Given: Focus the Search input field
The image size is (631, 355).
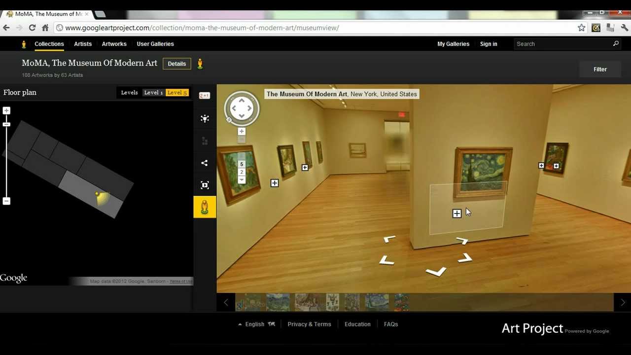Looking at the screenshot, I should (x=562, y=44).
